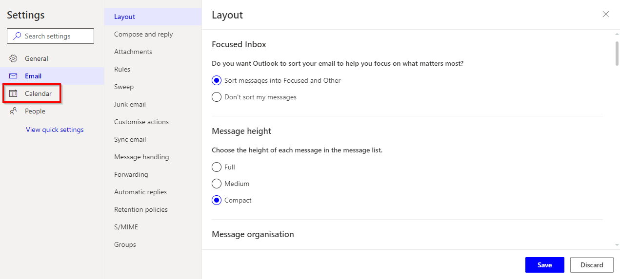Open View quick settings link

click(55, 130)
